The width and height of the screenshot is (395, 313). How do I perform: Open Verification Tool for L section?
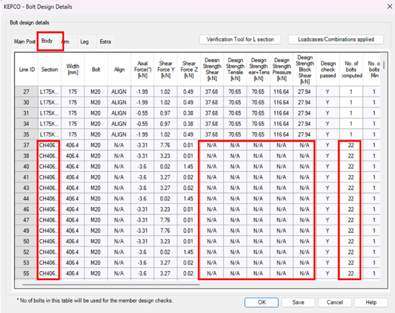pos(241,40)
